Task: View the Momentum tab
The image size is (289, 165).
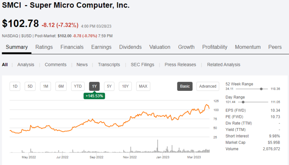Action: coord(247,47)
